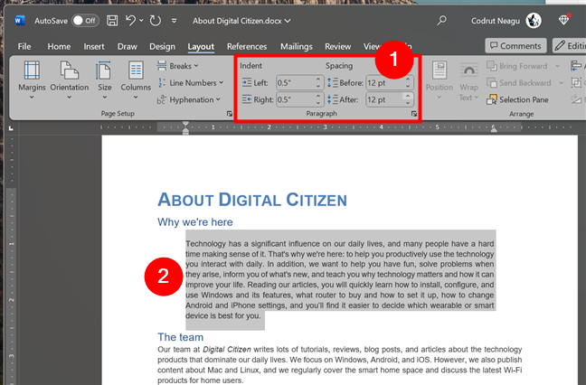Switch to the Draw tab
Screen dimensions: 586x385
pos(128,46)
